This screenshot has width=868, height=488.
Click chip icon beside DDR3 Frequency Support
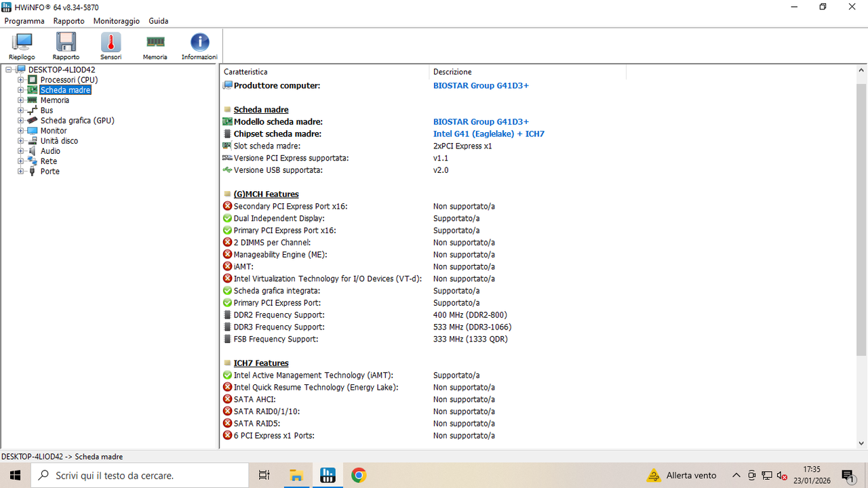227,327
